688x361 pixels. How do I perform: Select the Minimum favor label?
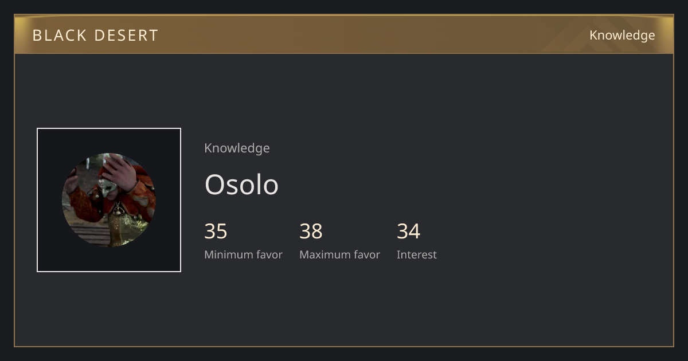[x=243, y=254]
